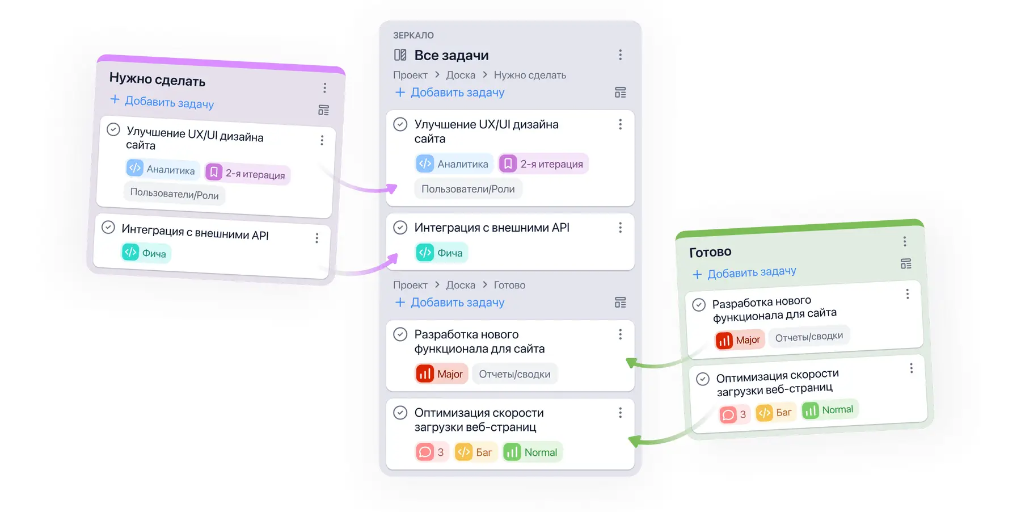Select the Проект breadcrumb above the Готово section
This screenshot has height=512, width=1021.
(x=410, y=285)
